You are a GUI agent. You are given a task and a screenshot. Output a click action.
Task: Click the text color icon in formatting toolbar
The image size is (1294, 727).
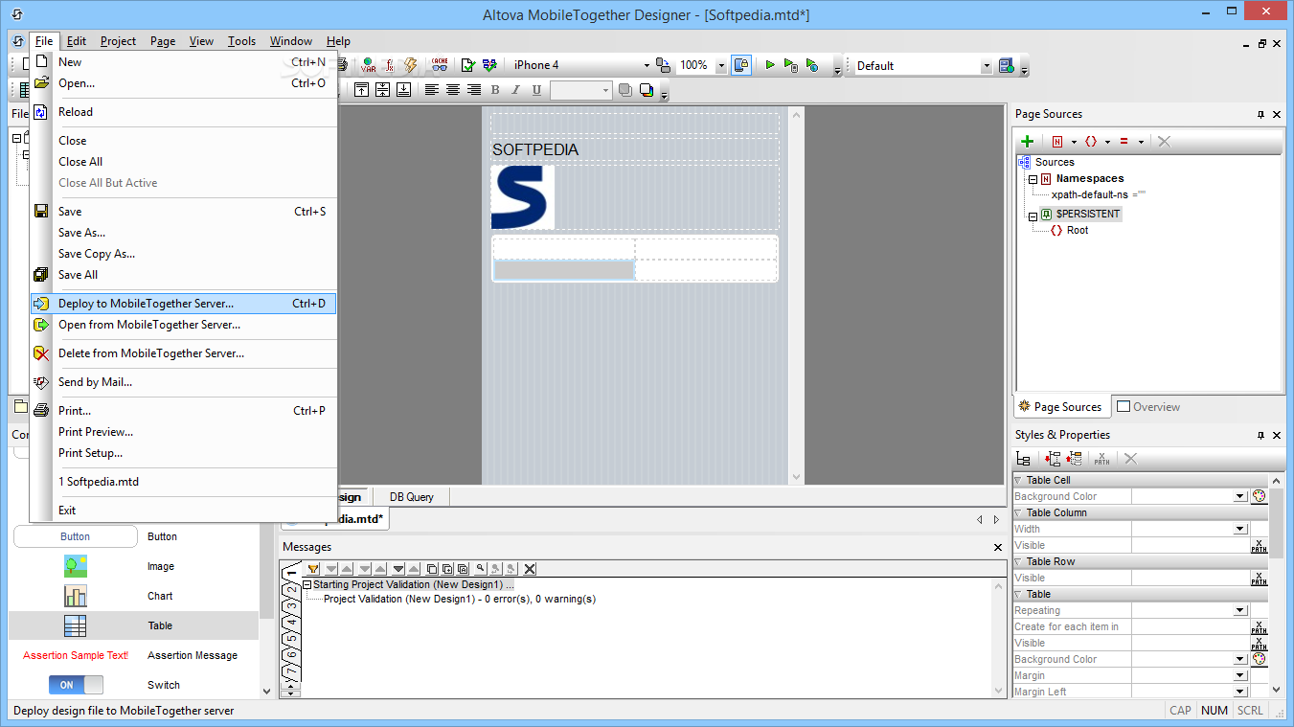point(625,90)
